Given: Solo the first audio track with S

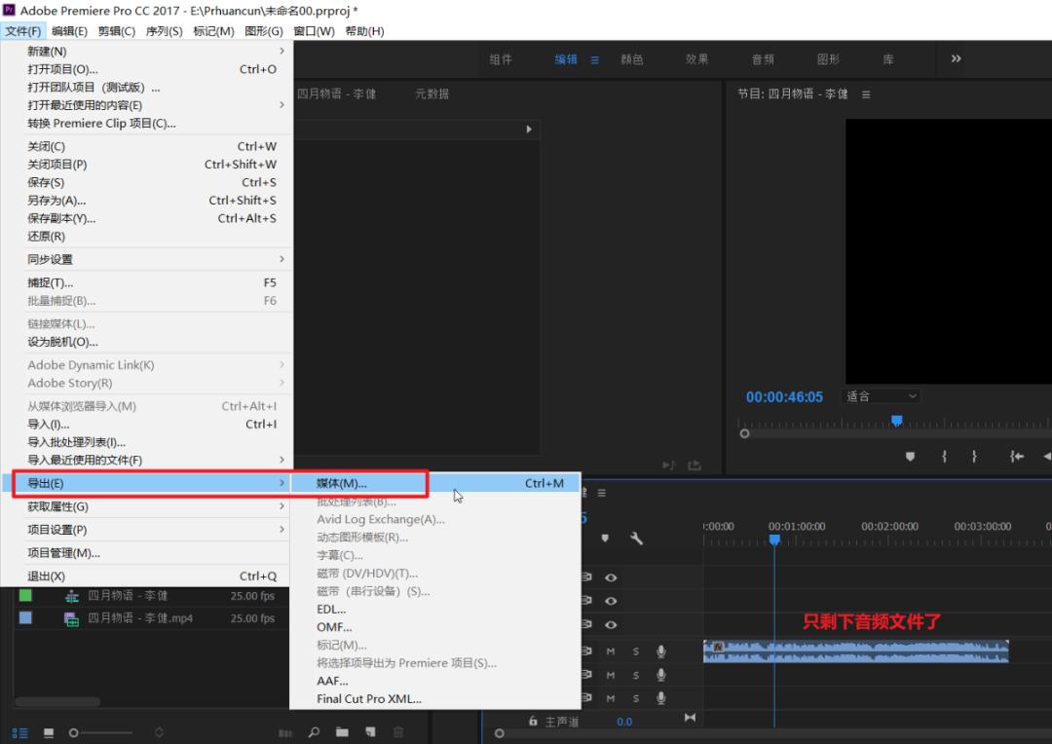Looking at the screenshot, I should click(x=636, y=651).
